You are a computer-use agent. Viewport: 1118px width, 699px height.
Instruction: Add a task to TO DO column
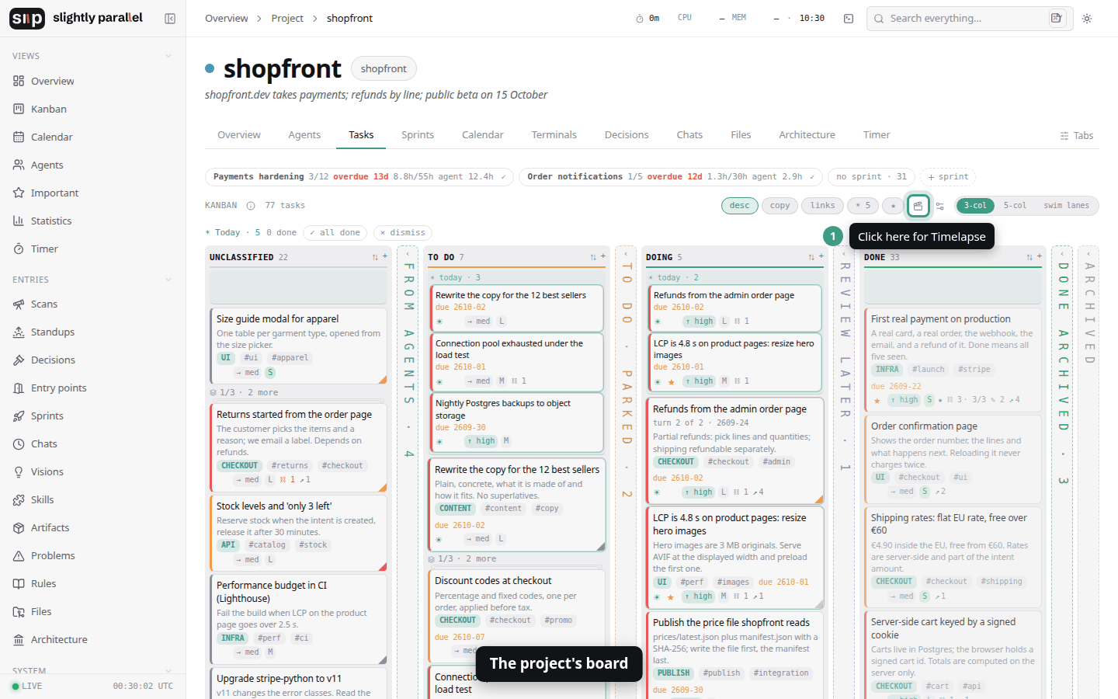[603, 256]
